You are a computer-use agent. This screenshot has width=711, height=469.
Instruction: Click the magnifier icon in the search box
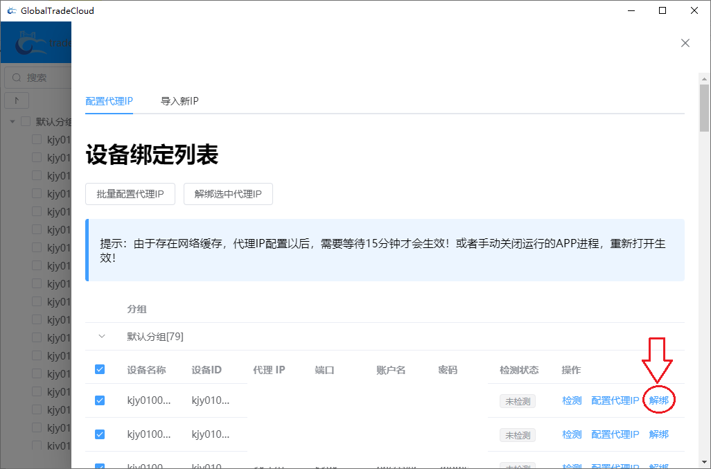click(15, 77)
